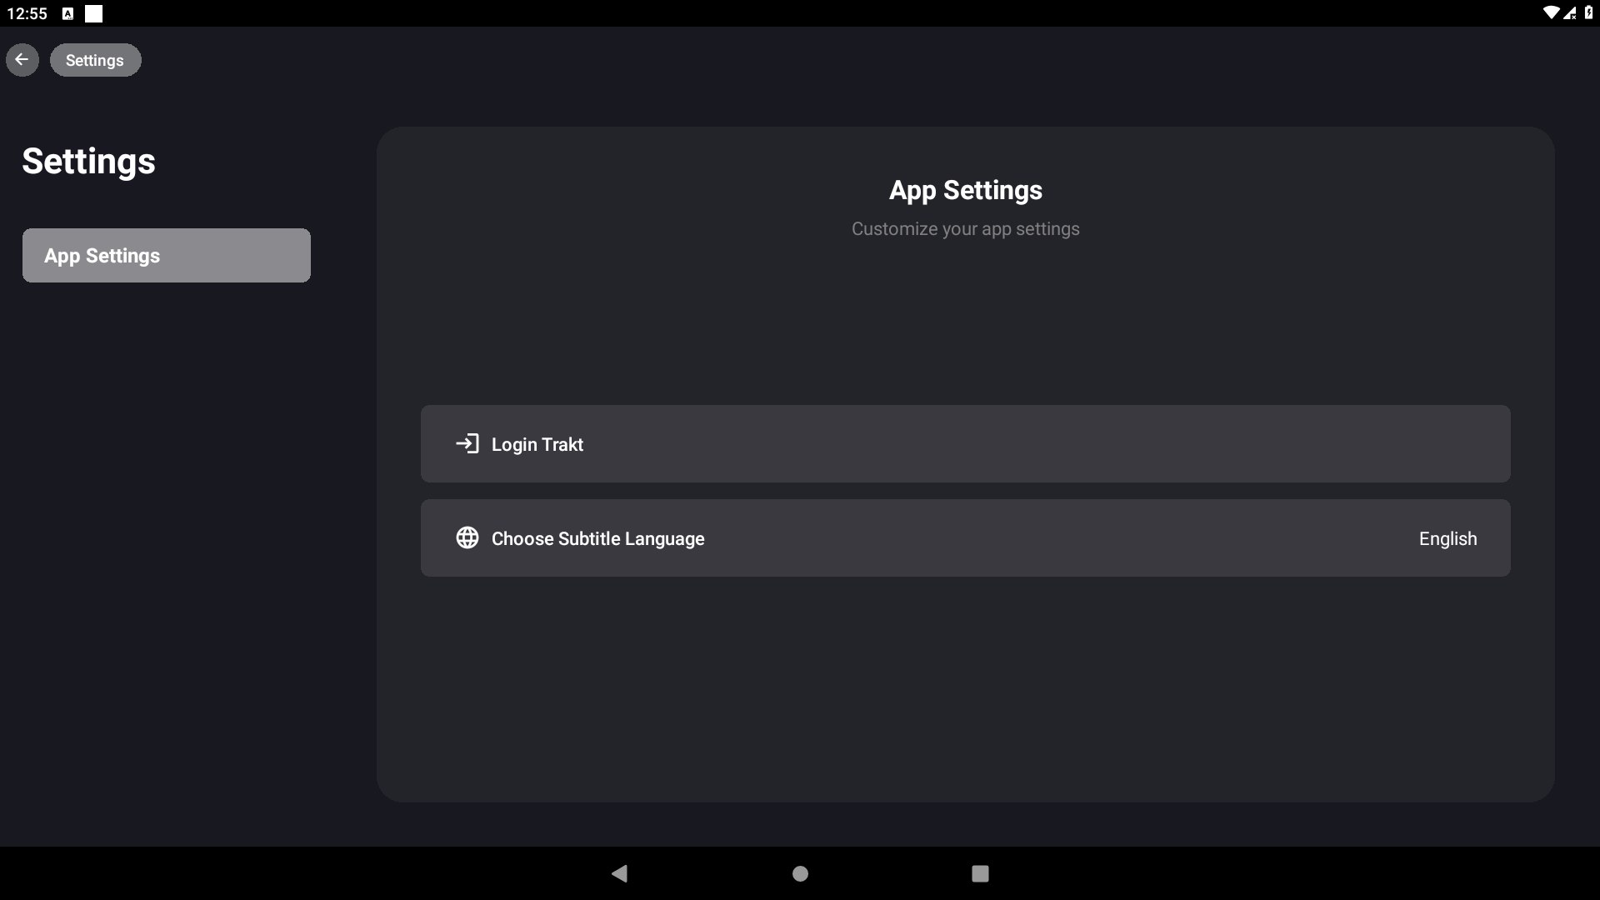Image resolution: width=1600 pixels, height=900 pixels.
Task: Click the clock showing 12:55
Action: pos(27,12)
